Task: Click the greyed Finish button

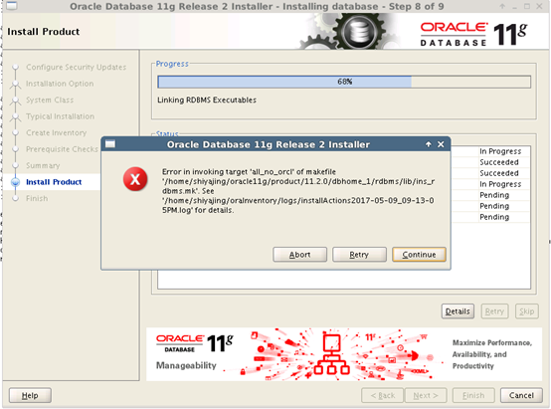Action: pos(473,395)
